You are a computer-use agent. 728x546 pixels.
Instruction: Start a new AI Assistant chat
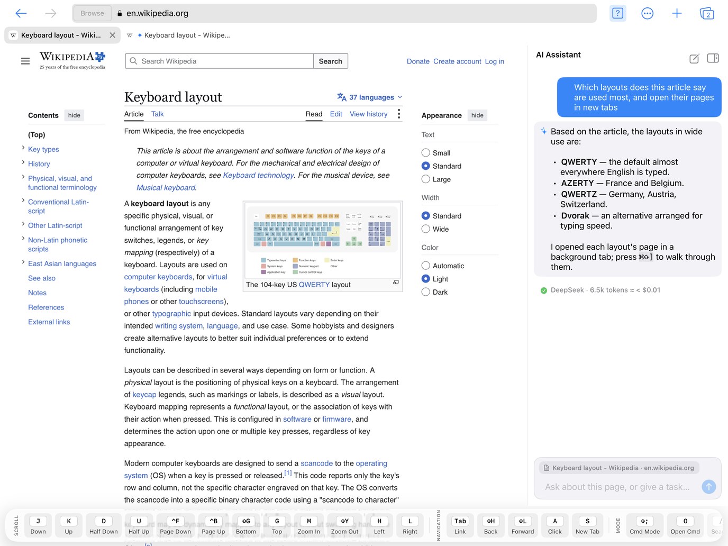(x=694, y=58)
